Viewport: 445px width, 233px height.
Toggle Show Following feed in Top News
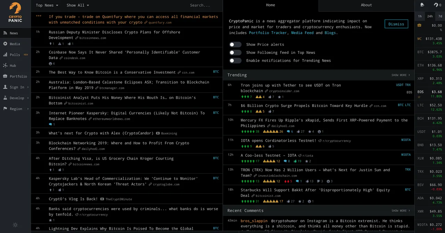pyautogui.click(x=235, y=52)
